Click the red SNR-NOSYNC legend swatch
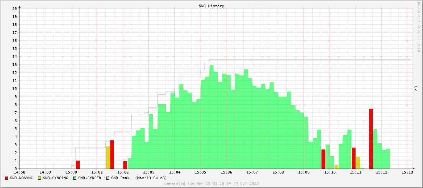 coord(7,178)
